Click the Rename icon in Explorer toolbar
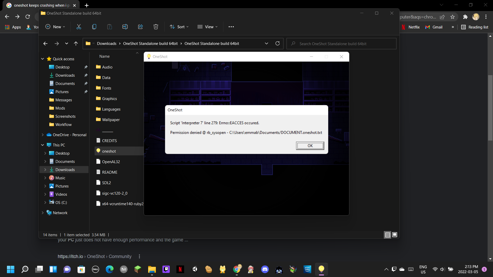The width and height of the screenshot is (493, 277). pos(125,27)
